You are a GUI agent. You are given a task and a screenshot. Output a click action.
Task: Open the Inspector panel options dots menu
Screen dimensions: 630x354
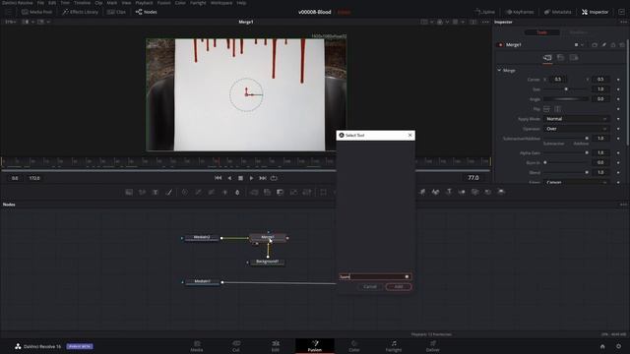pos(623,22)
